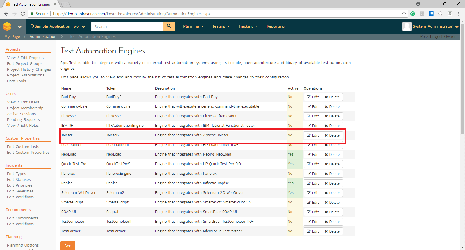Edit the JMeter engine
The image size is (465, 250).
point(313,135)
